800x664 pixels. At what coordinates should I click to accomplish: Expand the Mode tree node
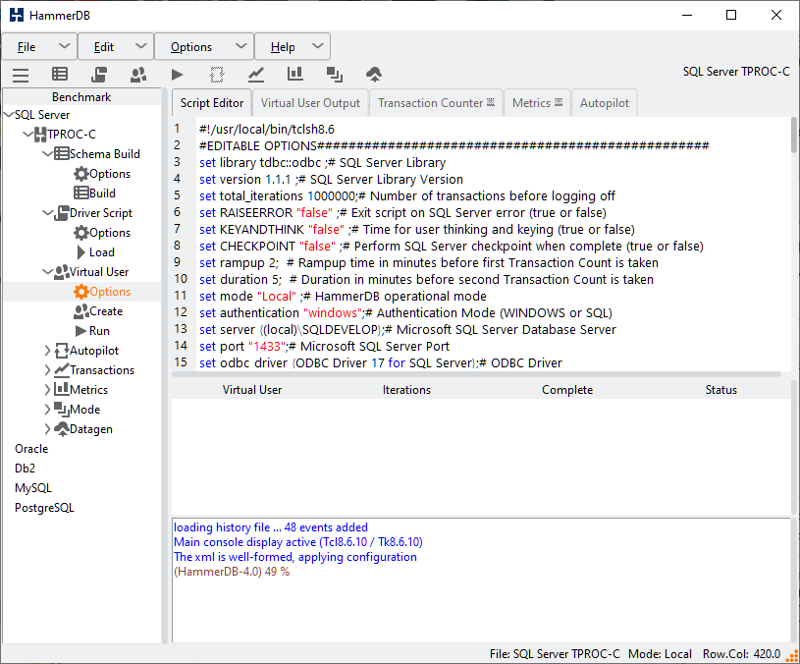(47, 410)
